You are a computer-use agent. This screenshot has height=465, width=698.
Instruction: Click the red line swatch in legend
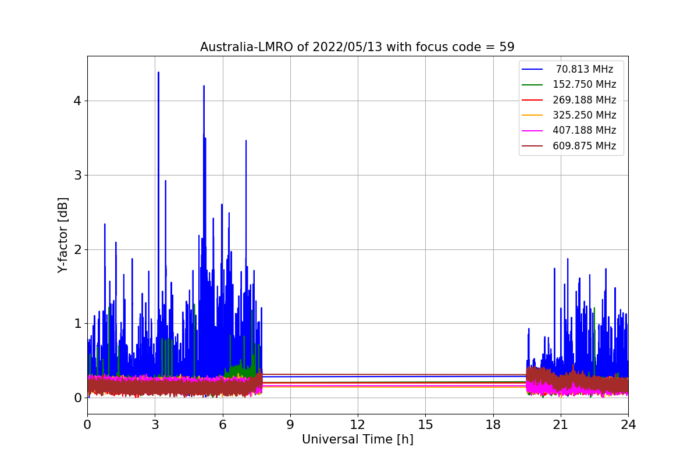tap(533, 100)
